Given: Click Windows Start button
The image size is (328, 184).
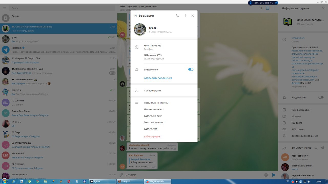Looking at the screenshot, I should pyautogui.click(x=5, y=181).
